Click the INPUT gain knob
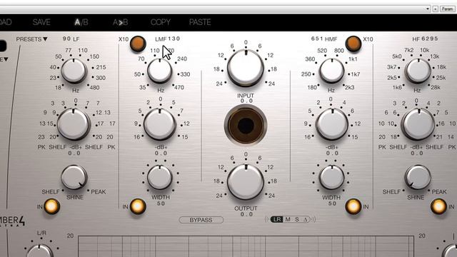 [x=246, y=68]
